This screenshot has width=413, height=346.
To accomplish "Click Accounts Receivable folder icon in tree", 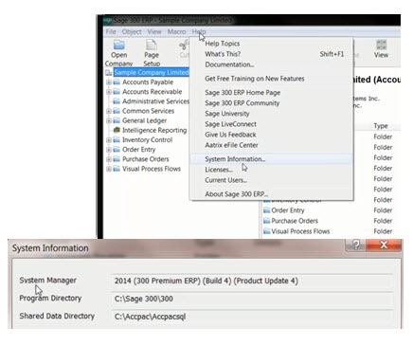I will click(117, 92).
